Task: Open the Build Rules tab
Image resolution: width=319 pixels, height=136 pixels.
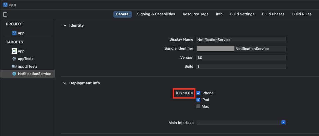Action: pos(302,14)
